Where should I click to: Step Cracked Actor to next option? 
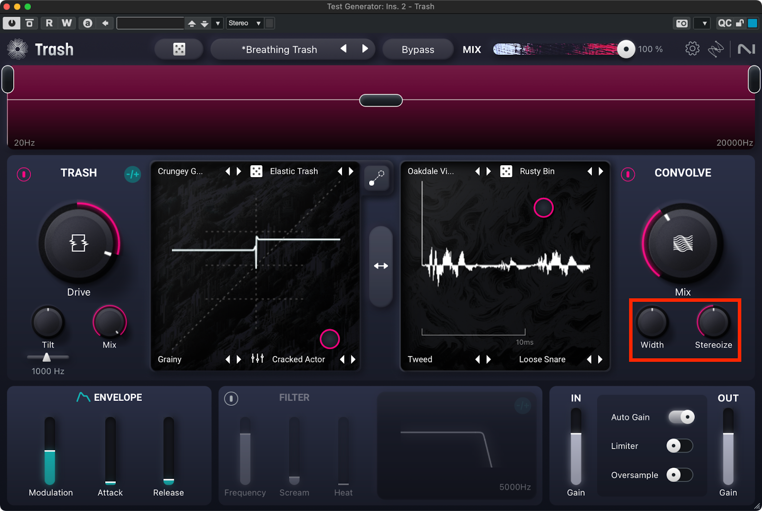(353, 359)
